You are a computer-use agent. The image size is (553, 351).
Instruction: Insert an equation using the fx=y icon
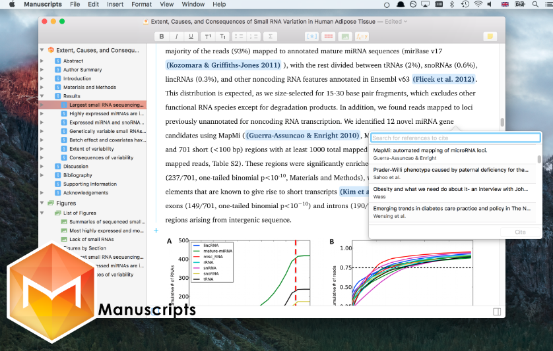(362, 36)
